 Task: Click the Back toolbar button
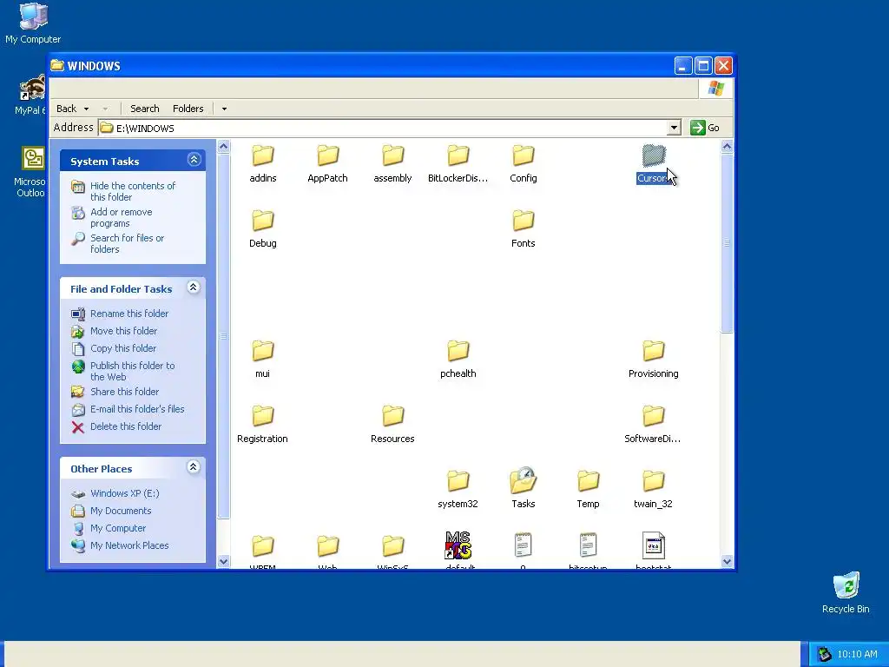[x=66, y=109]
